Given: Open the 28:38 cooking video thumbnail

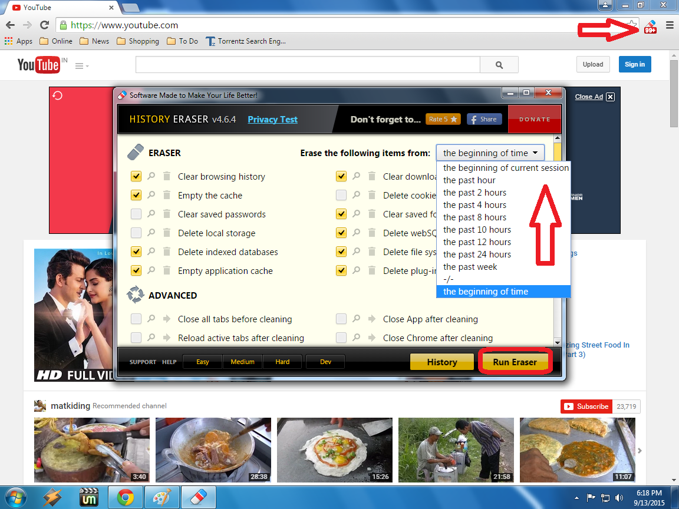Looking at the screenshot, I should 213,449.
